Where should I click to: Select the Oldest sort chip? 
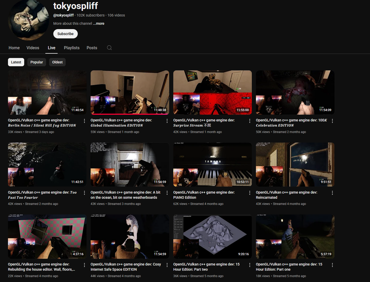pos(57,62)
